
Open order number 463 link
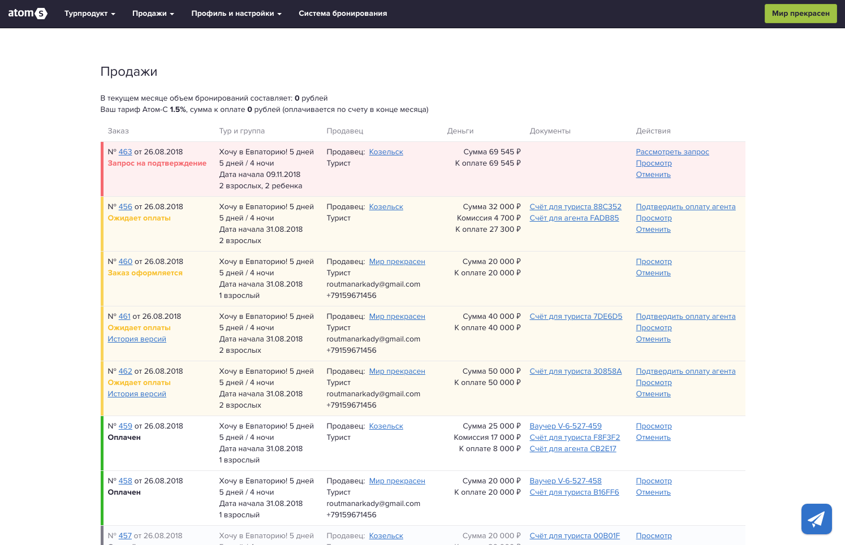click(x=125, y=152)
